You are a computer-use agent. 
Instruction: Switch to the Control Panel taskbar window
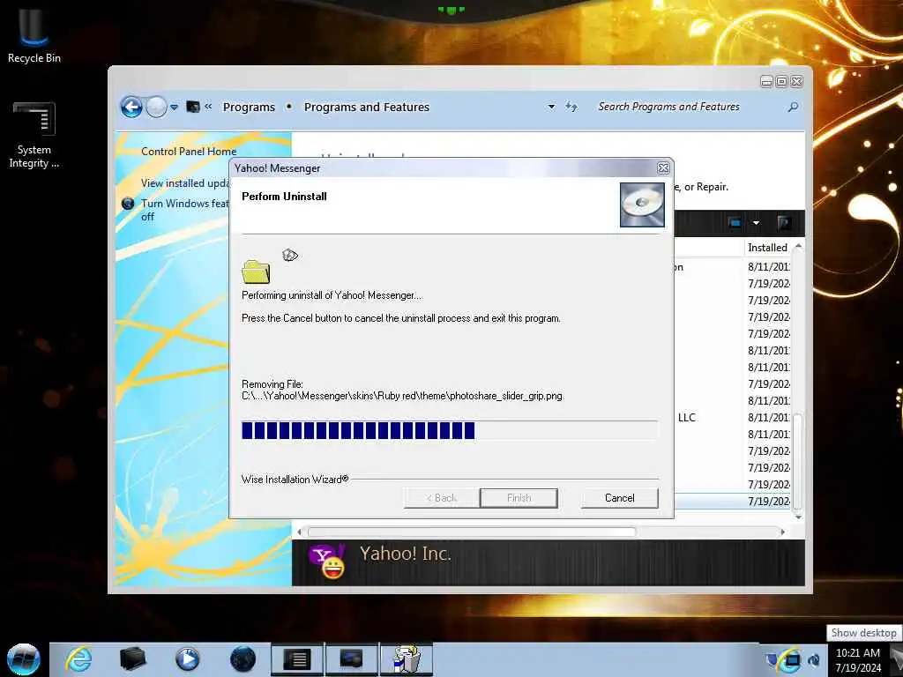pos(352,659)
